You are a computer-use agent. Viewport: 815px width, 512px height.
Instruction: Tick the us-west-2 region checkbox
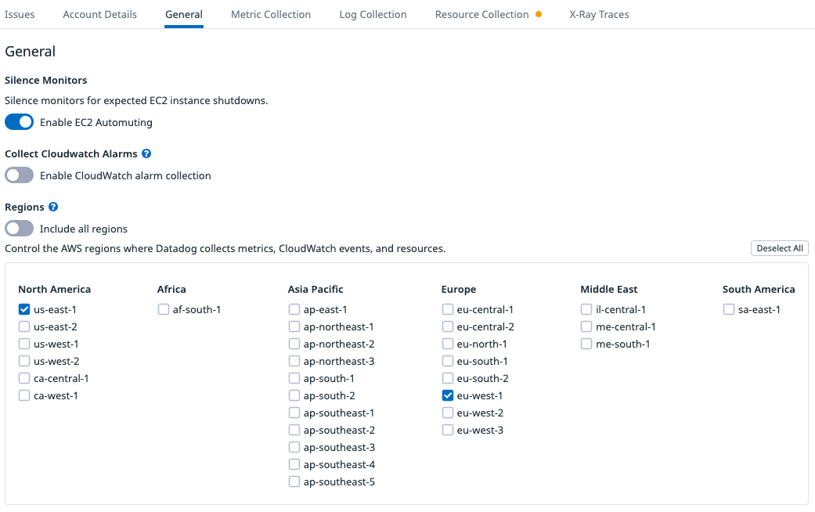(x=24, y=361)
